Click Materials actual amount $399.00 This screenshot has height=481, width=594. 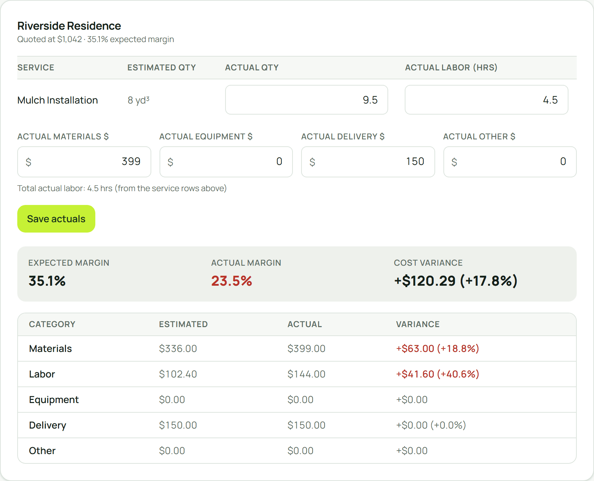tap(306, 349)
